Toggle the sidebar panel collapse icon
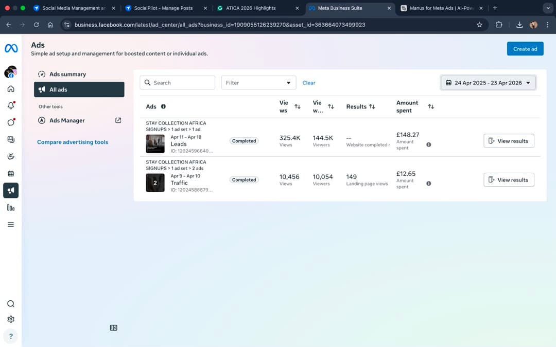This screenshot has width=556, height=347. [113, 328]
